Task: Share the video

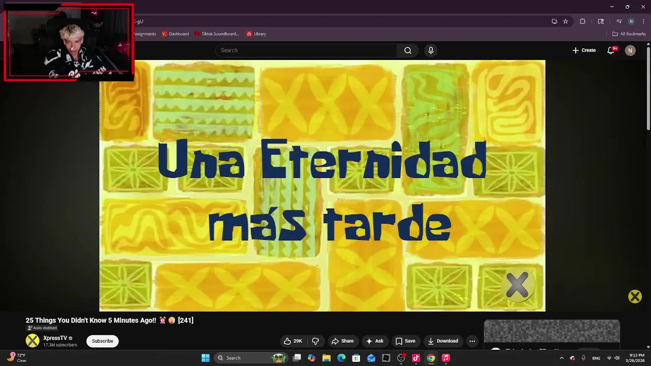Action: tap(342, 341)
